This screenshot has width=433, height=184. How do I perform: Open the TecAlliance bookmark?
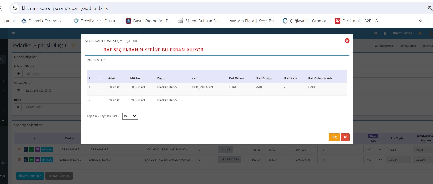96,21
